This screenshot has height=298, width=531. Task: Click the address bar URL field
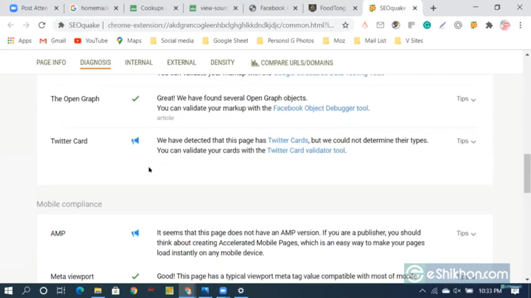click(x=220, y=25)
